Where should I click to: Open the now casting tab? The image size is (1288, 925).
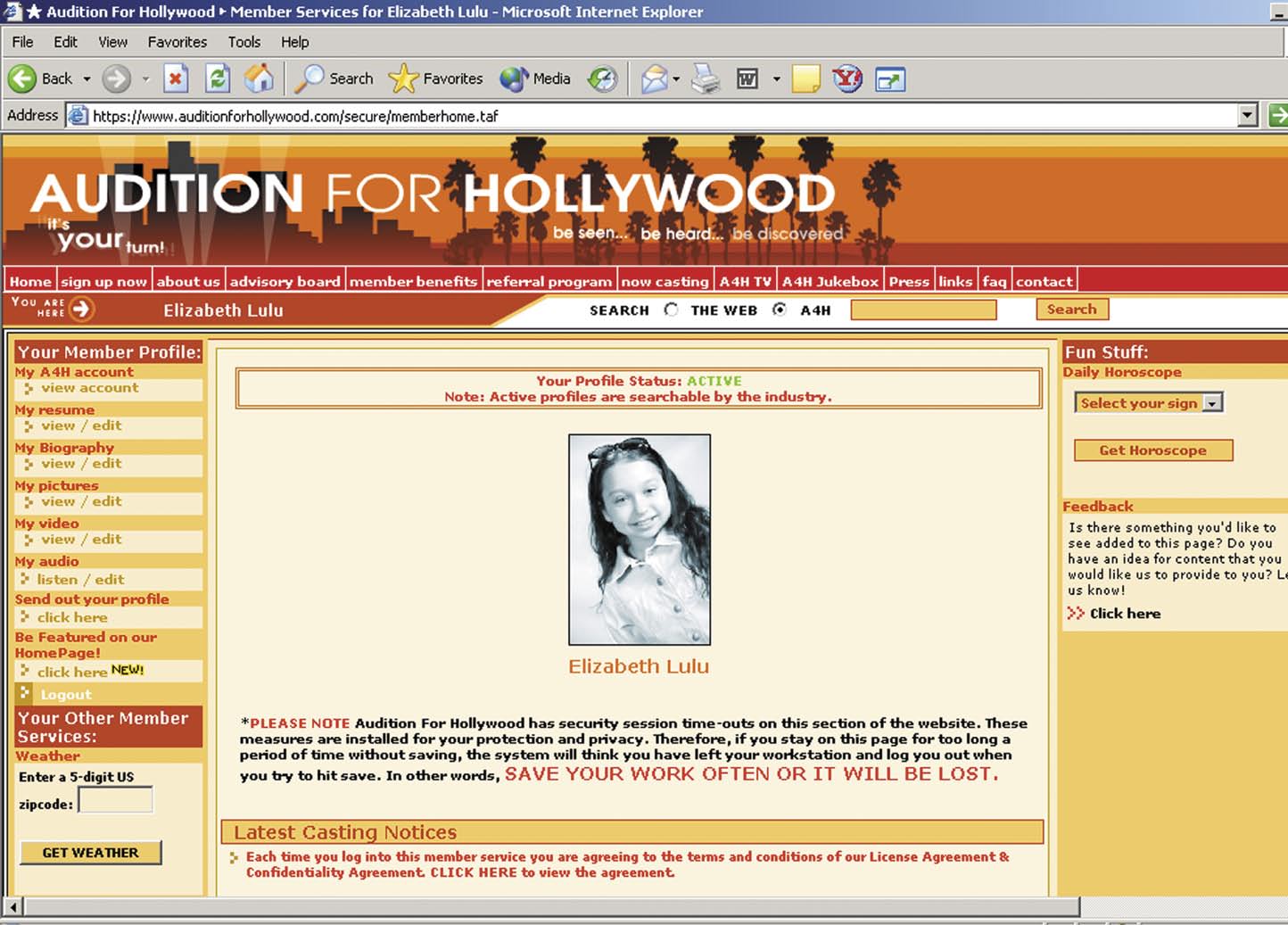[665, 281]
